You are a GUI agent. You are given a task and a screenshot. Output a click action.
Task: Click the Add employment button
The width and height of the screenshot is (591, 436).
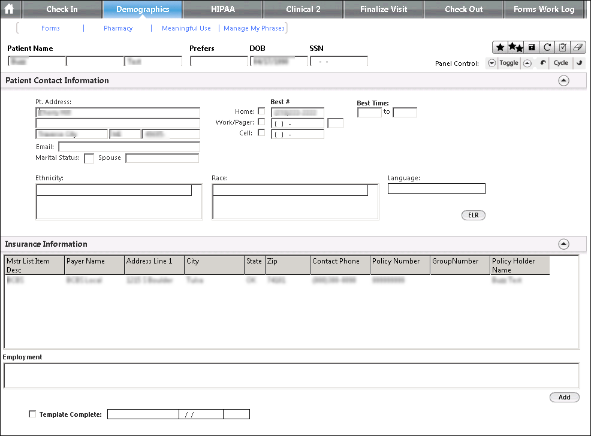point(564,397)
